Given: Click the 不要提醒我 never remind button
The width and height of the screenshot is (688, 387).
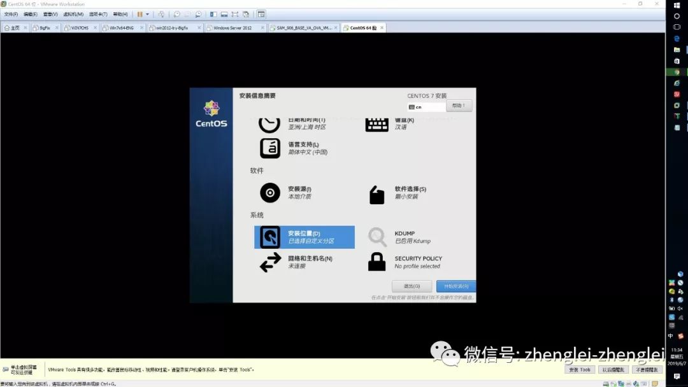Looking at the screenshot, I should point(647,370).
